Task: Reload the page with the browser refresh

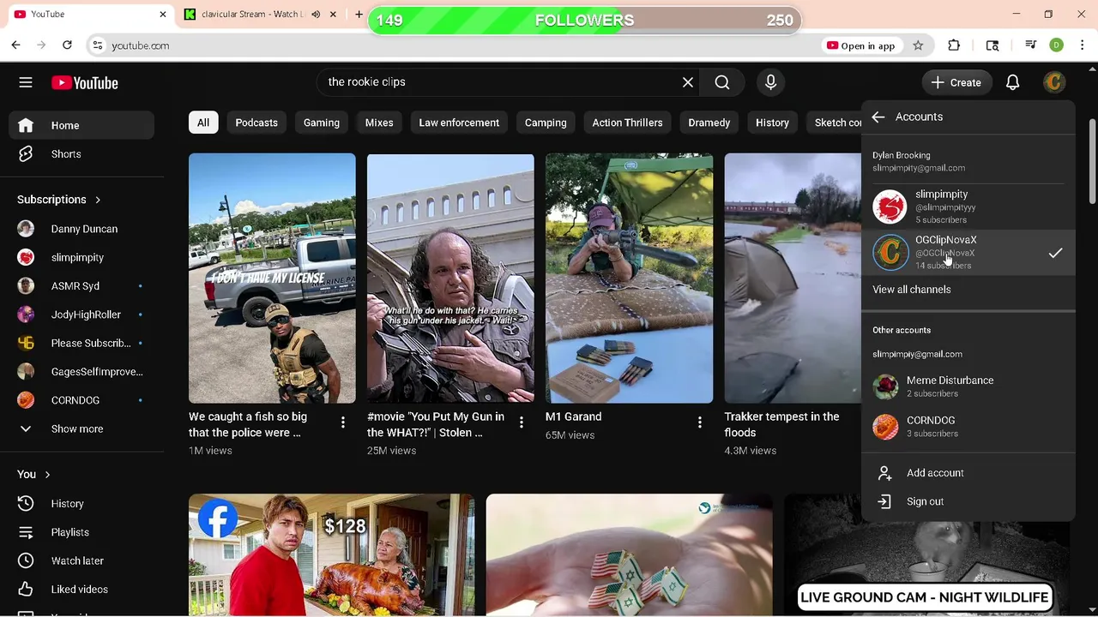Action: point(67,45)
